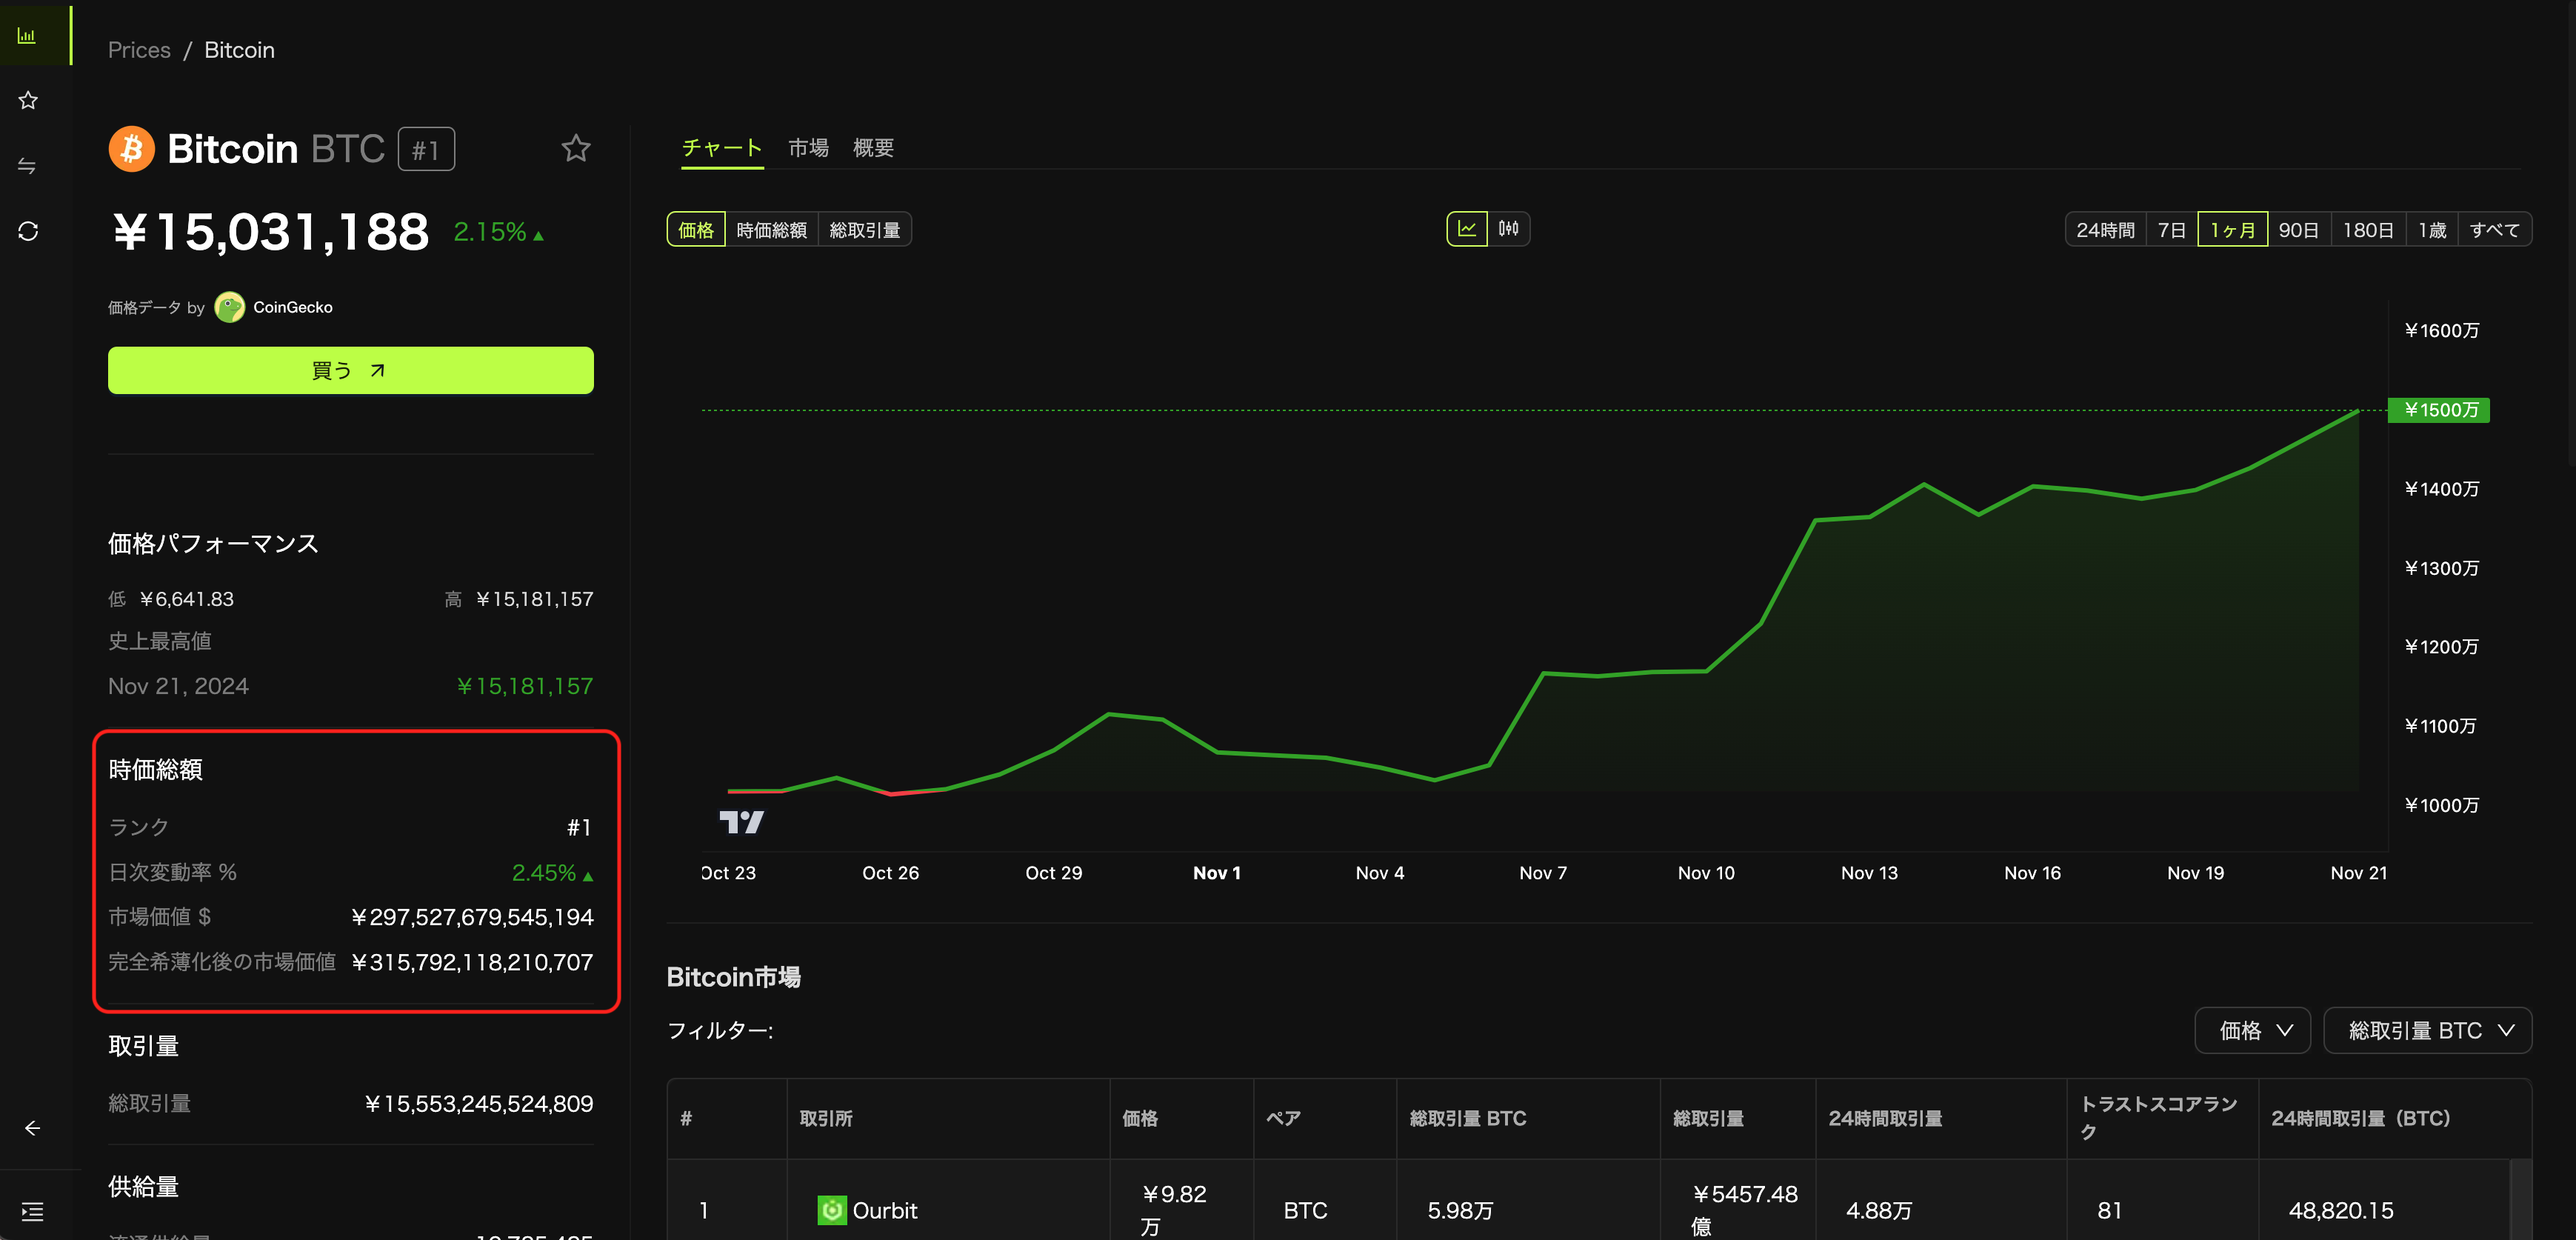Add Bitcoin to favorites with star
Viewport: 2576px width, 1240px height.
click(x=575, y=149)
